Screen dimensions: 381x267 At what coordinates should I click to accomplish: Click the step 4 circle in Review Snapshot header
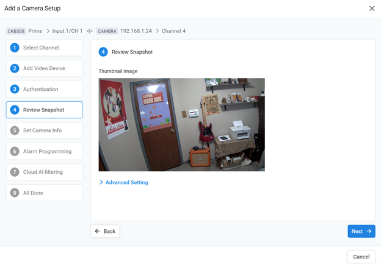(x=103, y=52)
